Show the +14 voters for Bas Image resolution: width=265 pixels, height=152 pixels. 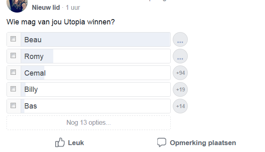click(x=180, y=106)
